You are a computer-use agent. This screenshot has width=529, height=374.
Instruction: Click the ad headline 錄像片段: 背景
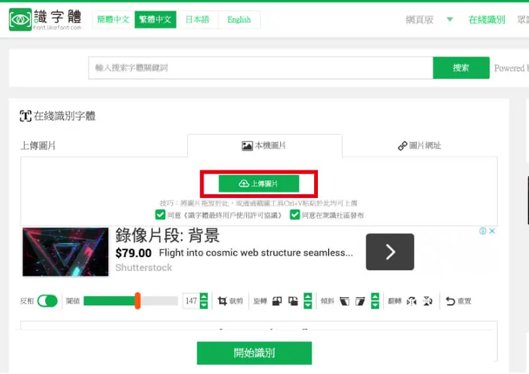pyautogui.click(x=168, y=235)
